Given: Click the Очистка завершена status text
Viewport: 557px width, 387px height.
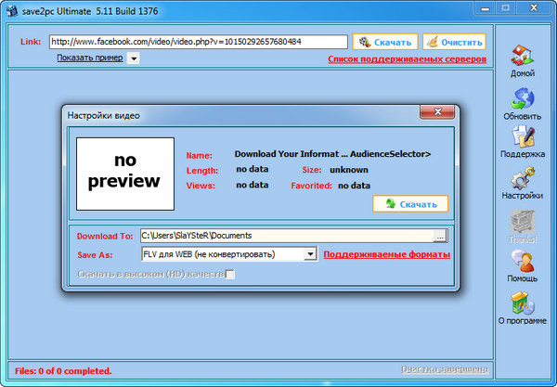Looking at the screenshot, I should [x=445, y=369].
